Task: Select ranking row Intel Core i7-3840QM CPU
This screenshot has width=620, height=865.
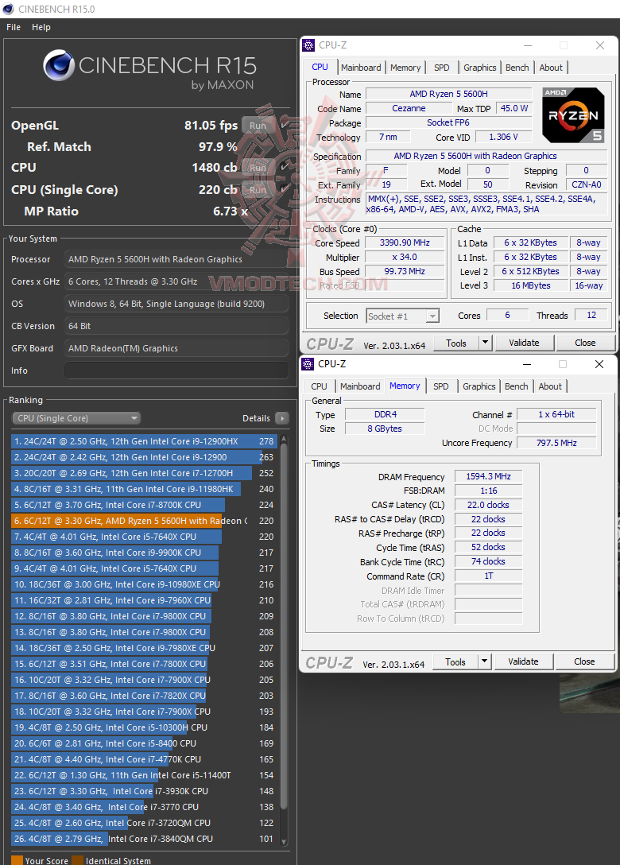Action: pos(143,839)
